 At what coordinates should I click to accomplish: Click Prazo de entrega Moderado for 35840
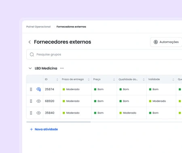tap(76, 113)
